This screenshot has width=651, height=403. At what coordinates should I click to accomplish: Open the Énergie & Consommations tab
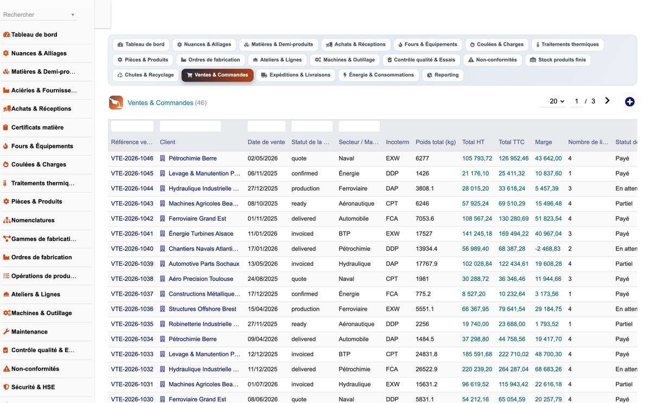[378, 75]
